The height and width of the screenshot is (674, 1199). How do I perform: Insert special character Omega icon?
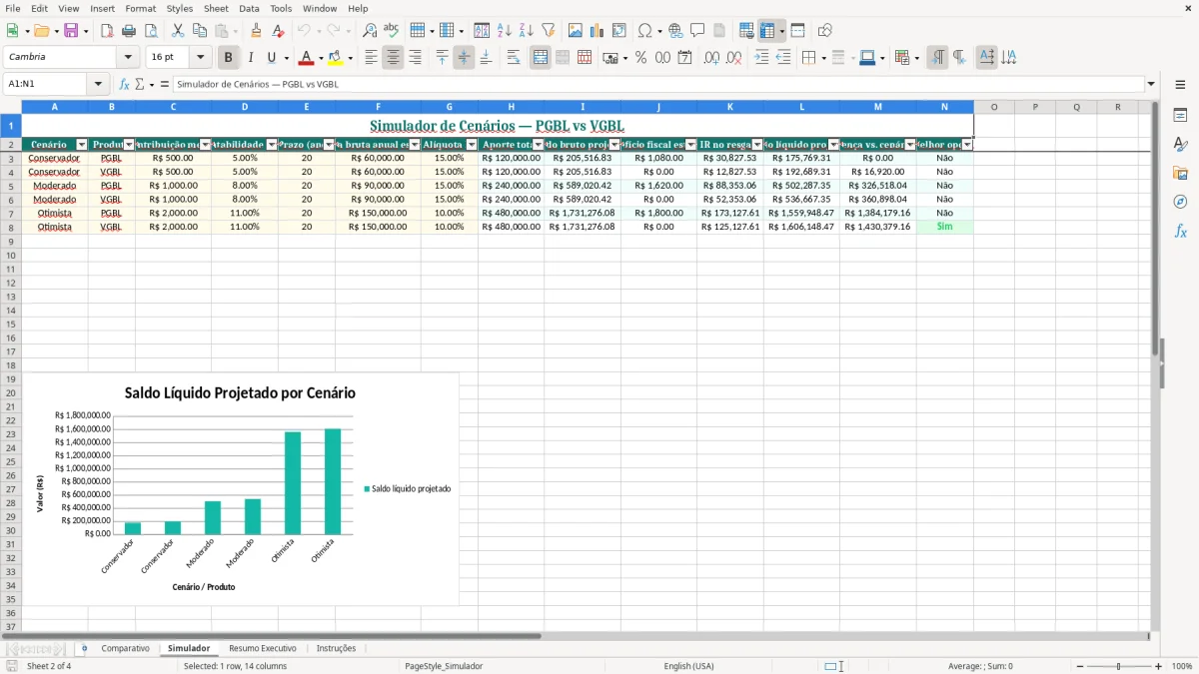[644, 31]
